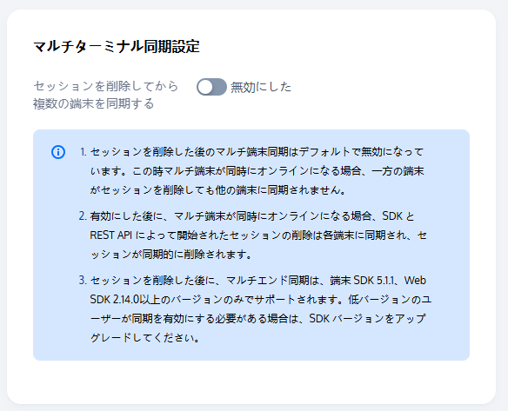Click the SDK 5.1.1 version text
The image size is (508, 411).
(x=373, y=281)
